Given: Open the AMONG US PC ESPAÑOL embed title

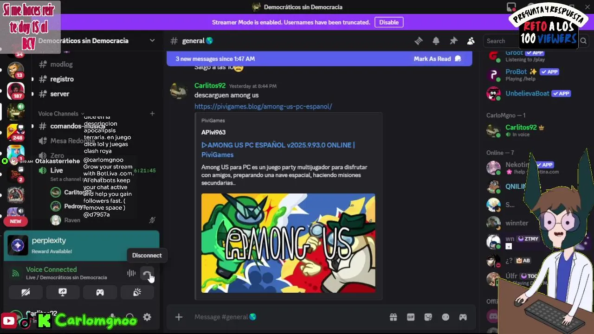Looking at the screenshot, I should pyautogui.click(x=278, y=150).
